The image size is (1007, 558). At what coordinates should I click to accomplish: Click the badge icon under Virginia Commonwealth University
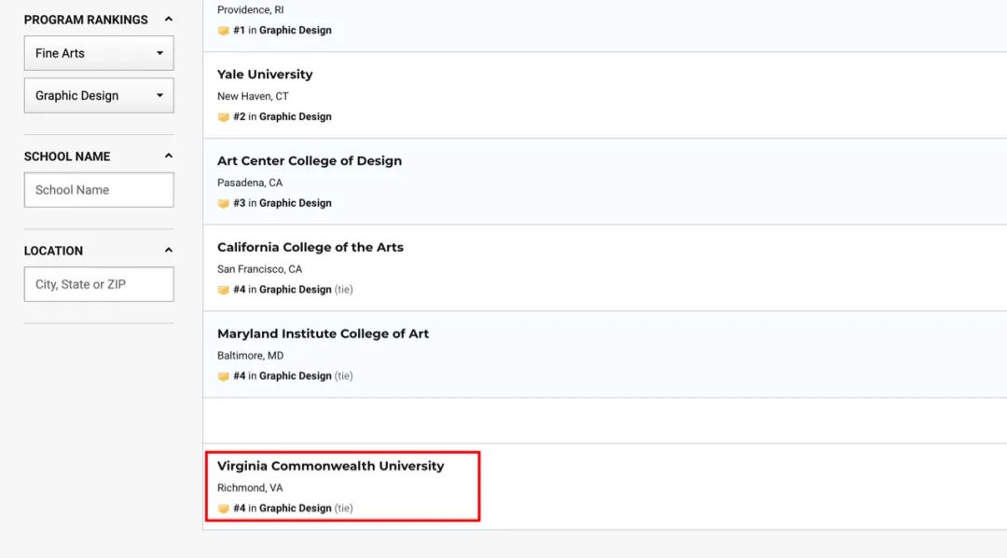[x=223, y=510]
